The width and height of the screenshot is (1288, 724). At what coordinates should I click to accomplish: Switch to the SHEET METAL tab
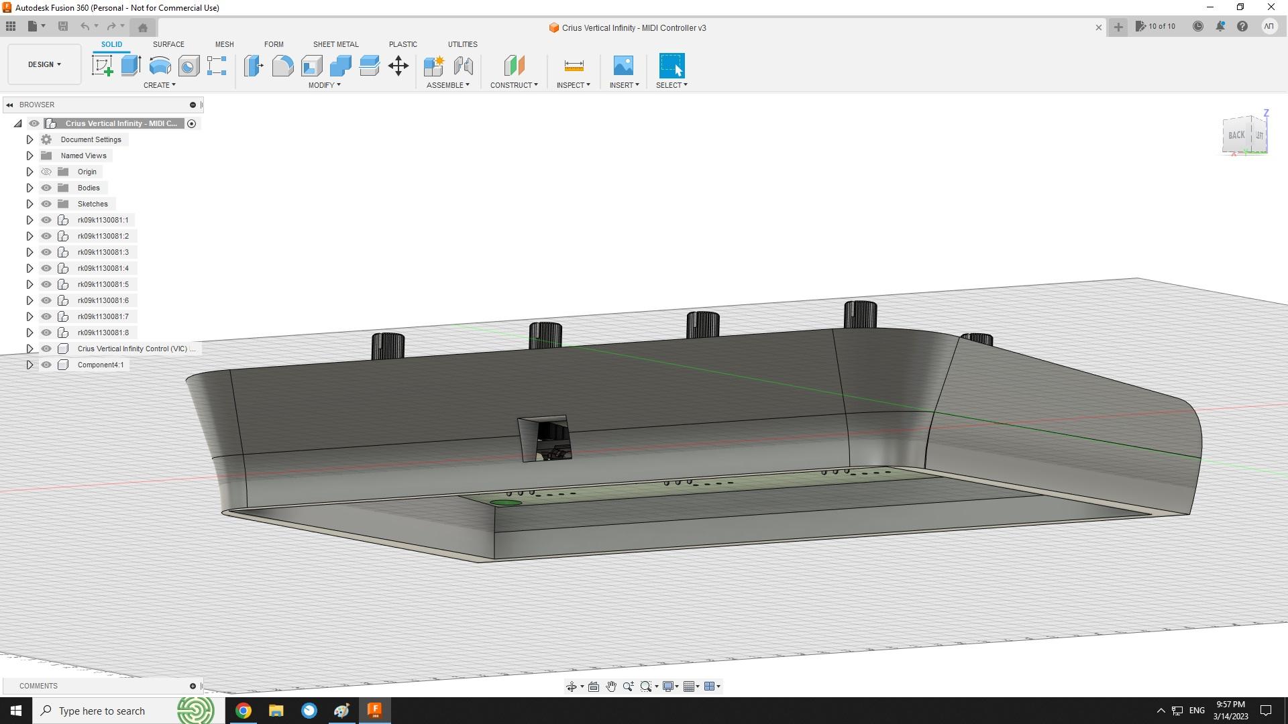point(335,44)
